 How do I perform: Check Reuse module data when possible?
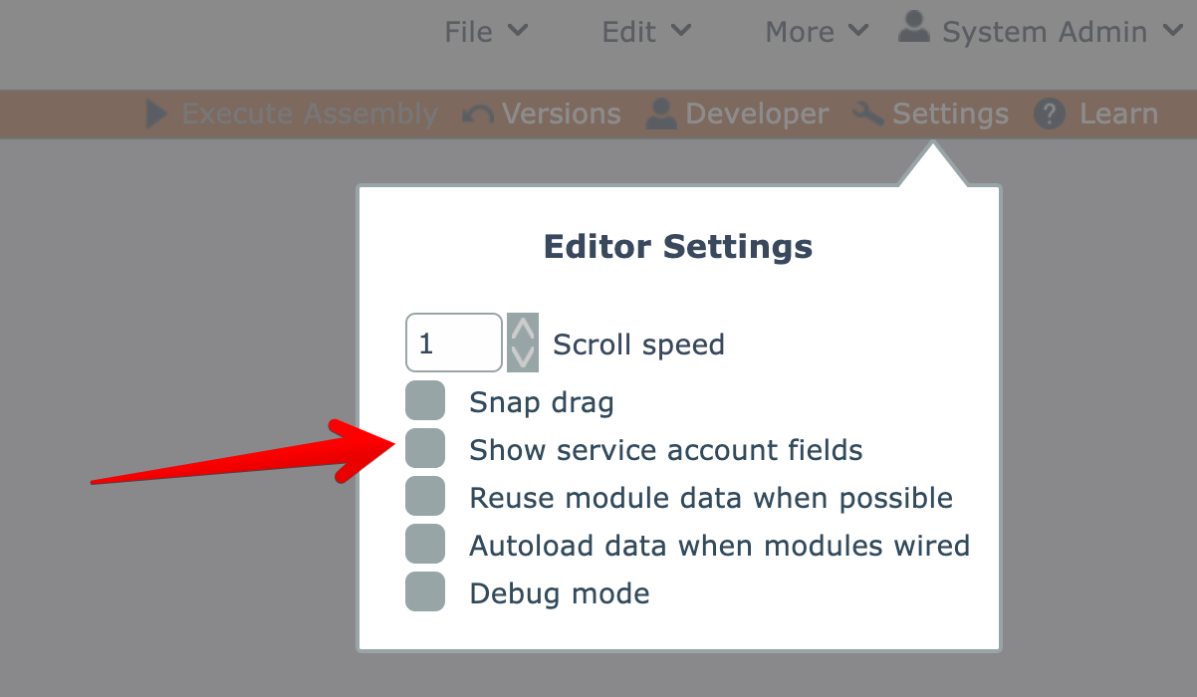click(425, 497)
